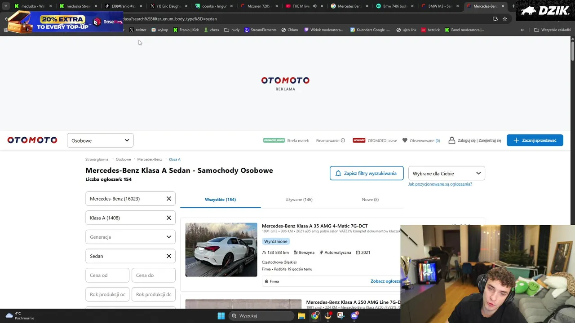Switch to the BMW M3 browser tab
The width and height of the screenshot is (575, 323).
pyautogui.click(x=439, y=6)
